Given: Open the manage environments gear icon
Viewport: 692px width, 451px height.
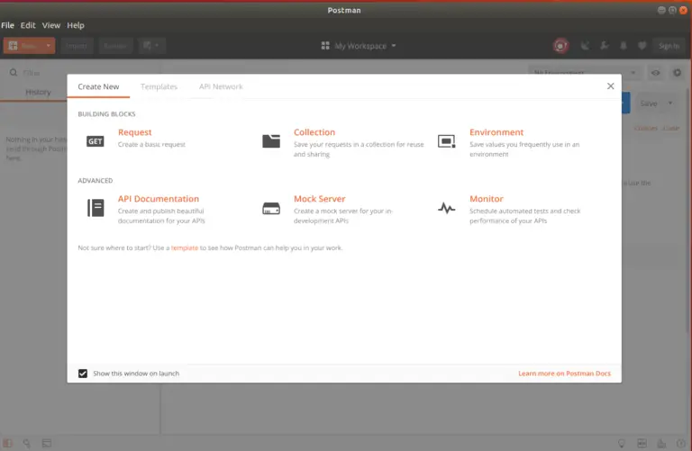Looking at the screenshot, I should pyautogui.click(x=677, y=73).
